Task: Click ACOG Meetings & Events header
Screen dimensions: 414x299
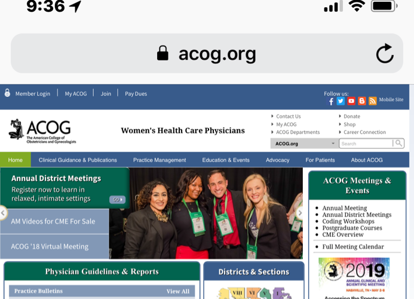Action: click(357, 185)
